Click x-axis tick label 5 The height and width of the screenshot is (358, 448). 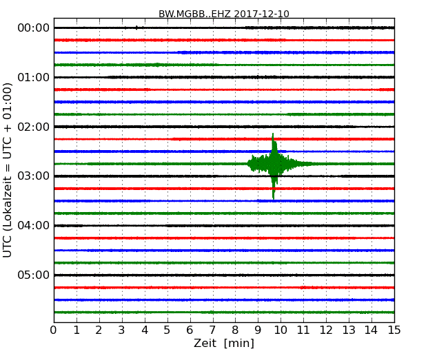point(167,330)
